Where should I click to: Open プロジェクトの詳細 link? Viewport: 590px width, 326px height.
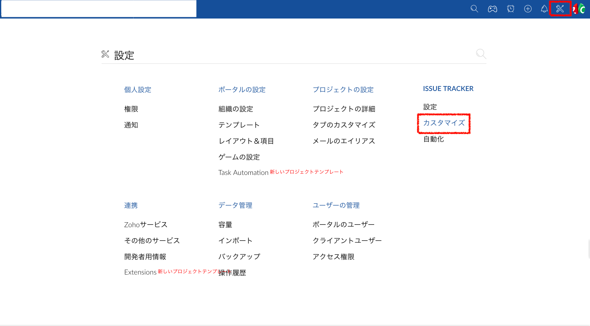coord(344,109)
